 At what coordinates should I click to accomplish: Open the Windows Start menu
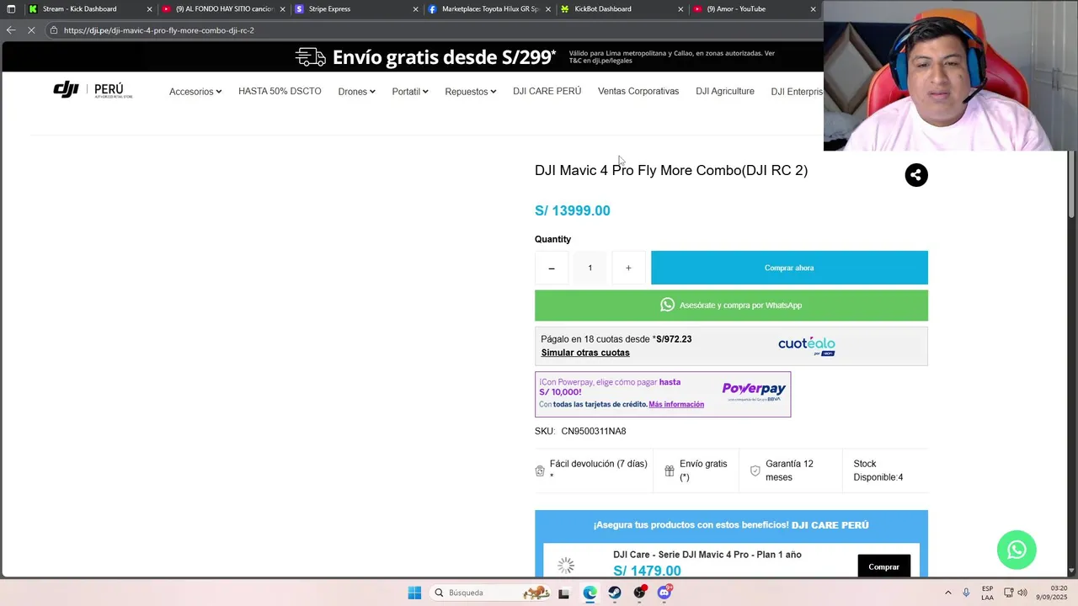414,593
